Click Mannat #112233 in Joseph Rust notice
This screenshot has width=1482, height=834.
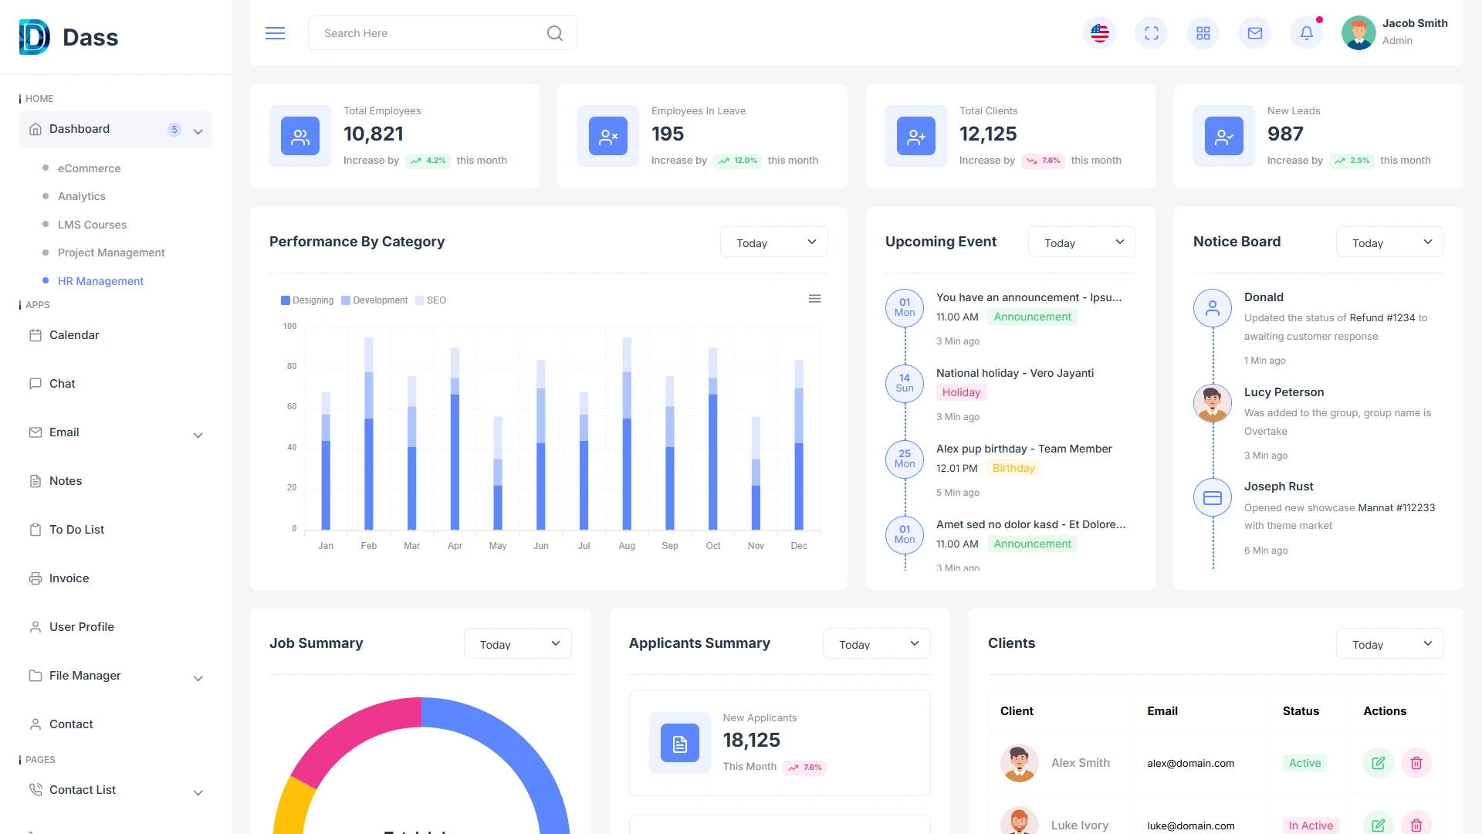[1396, 507]
